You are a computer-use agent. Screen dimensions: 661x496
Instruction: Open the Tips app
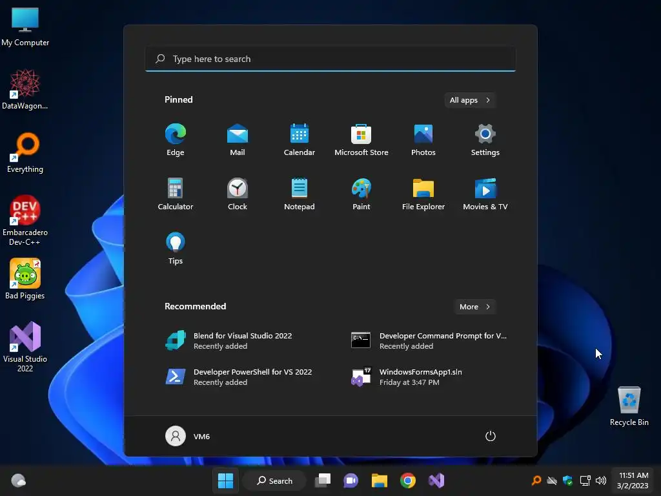(176, 248)
